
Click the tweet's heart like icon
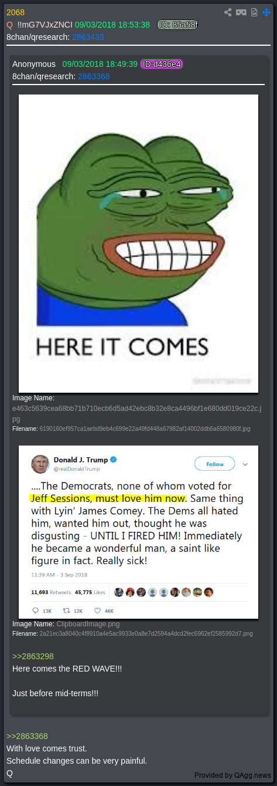[x=97, y=610]
